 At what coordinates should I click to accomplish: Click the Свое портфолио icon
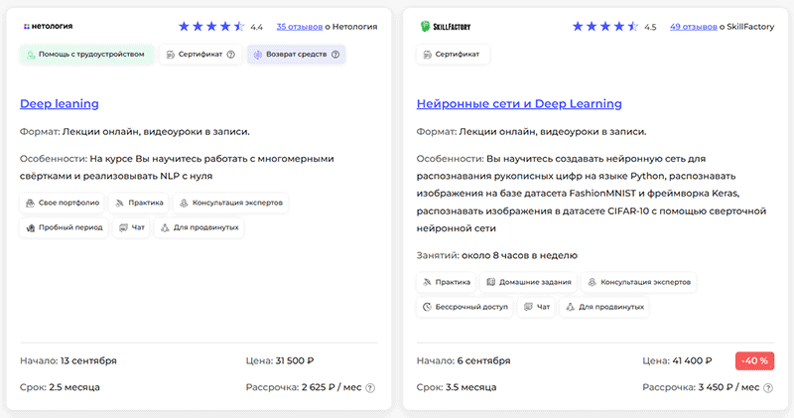30,203
